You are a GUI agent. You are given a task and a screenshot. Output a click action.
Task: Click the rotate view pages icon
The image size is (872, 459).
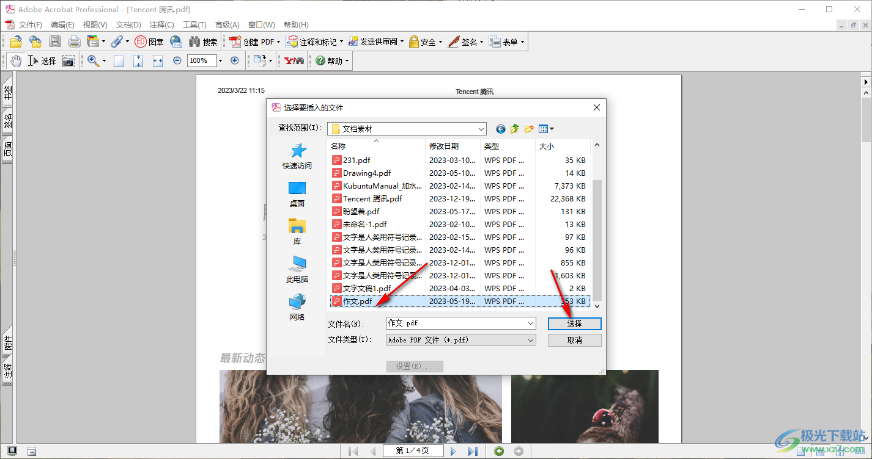coord(260,60)
